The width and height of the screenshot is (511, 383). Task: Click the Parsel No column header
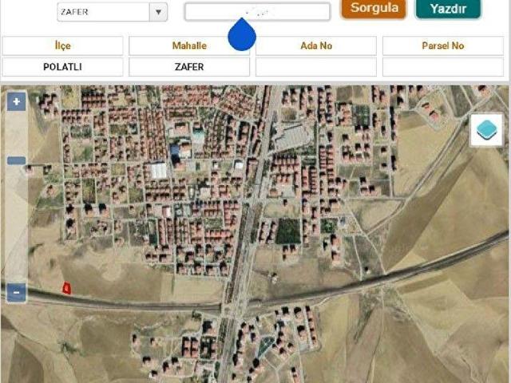443,45
